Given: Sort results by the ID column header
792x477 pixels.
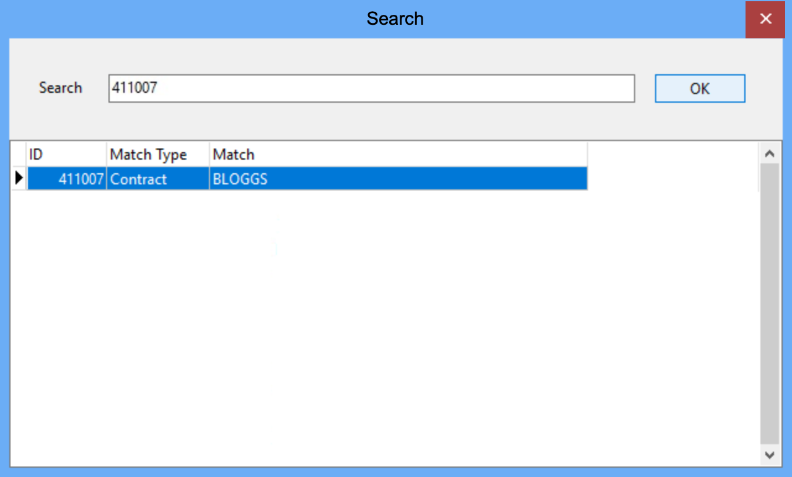Looking at the screenshot, I should pyautogui.click(x=66, y=154).
